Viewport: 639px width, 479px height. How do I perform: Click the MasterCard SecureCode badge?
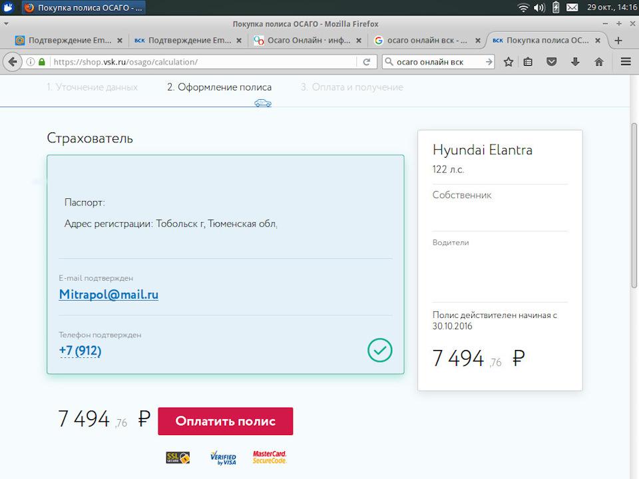tap(269, 457)
